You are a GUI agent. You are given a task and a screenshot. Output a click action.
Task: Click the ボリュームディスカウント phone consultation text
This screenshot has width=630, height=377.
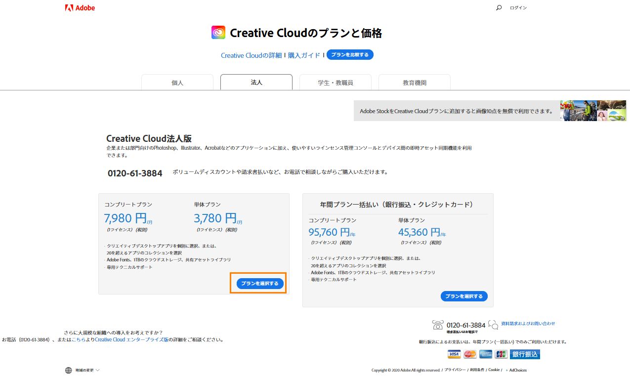(280, 172)
